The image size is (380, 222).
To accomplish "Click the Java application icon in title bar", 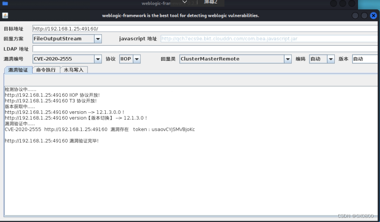I will coord(5,16).
